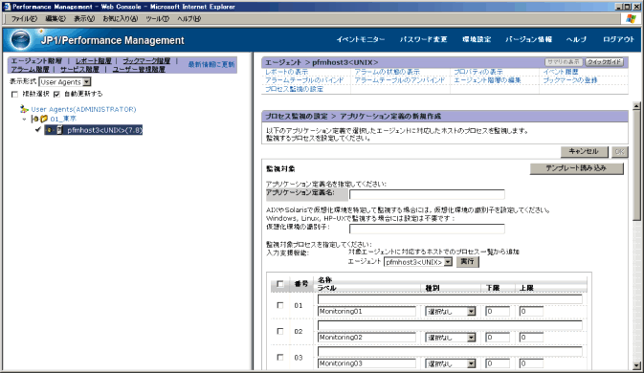
Task: Click the 上限 field for Monitoring03
Action: pyautogui.click(x=531, y=363)
